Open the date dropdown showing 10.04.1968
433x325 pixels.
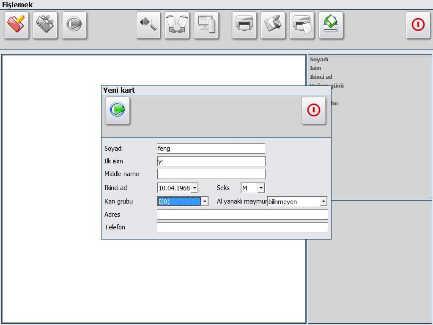click(195, 188)
